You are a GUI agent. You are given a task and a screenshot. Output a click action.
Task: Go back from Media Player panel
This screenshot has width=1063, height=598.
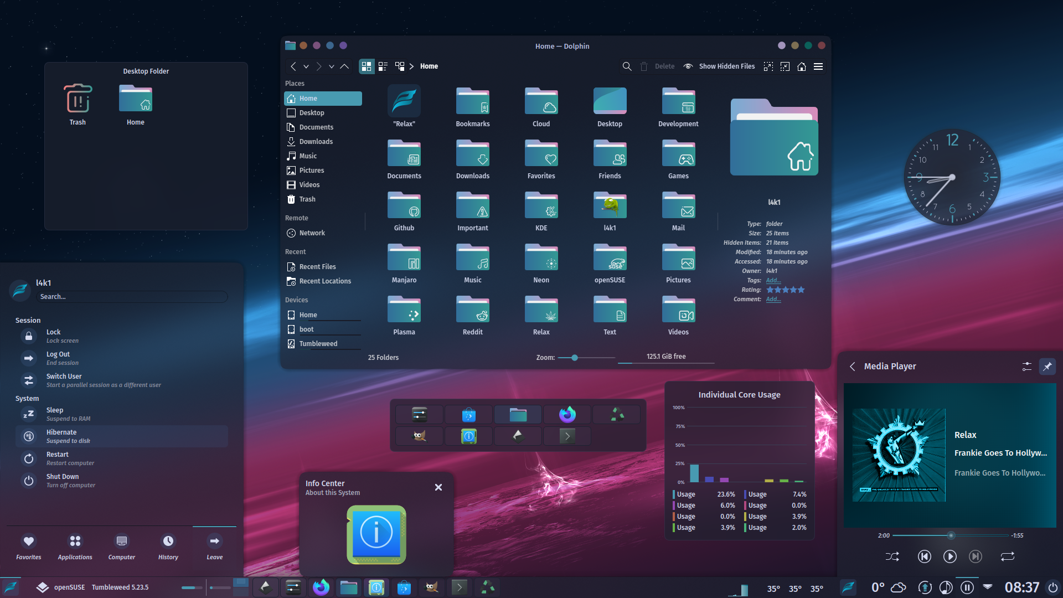point(853,367)
